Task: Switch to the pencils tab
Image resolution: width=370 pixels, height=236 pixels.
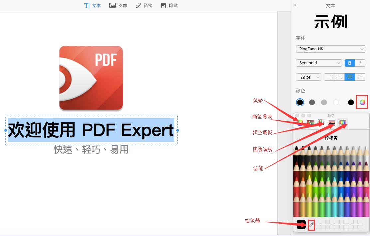Action: coord(343,123)
